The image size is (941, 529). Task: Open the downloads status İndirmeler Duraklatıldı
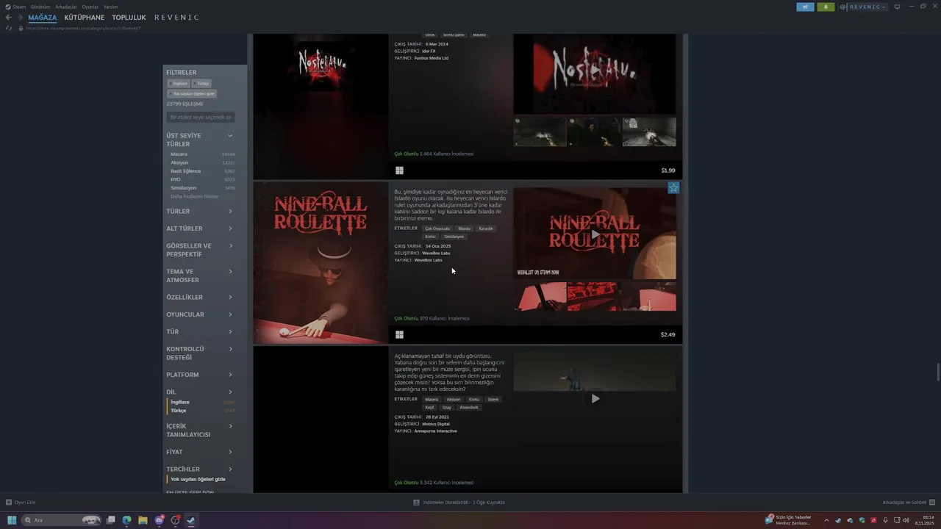(x=459, y=503)
